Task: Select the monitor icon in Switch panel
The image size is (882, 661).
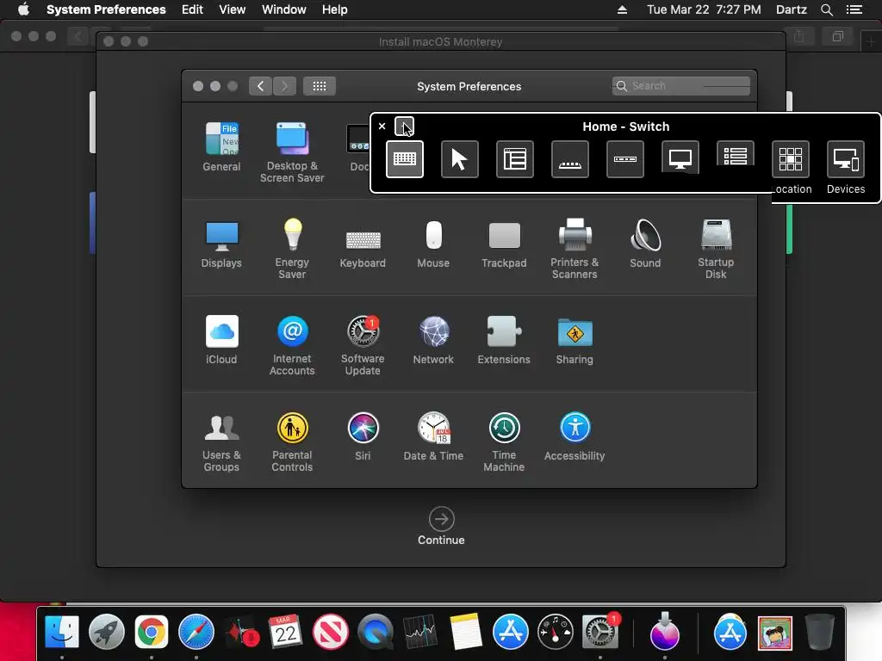Action: pyautogui.click(x=680, y=159)
